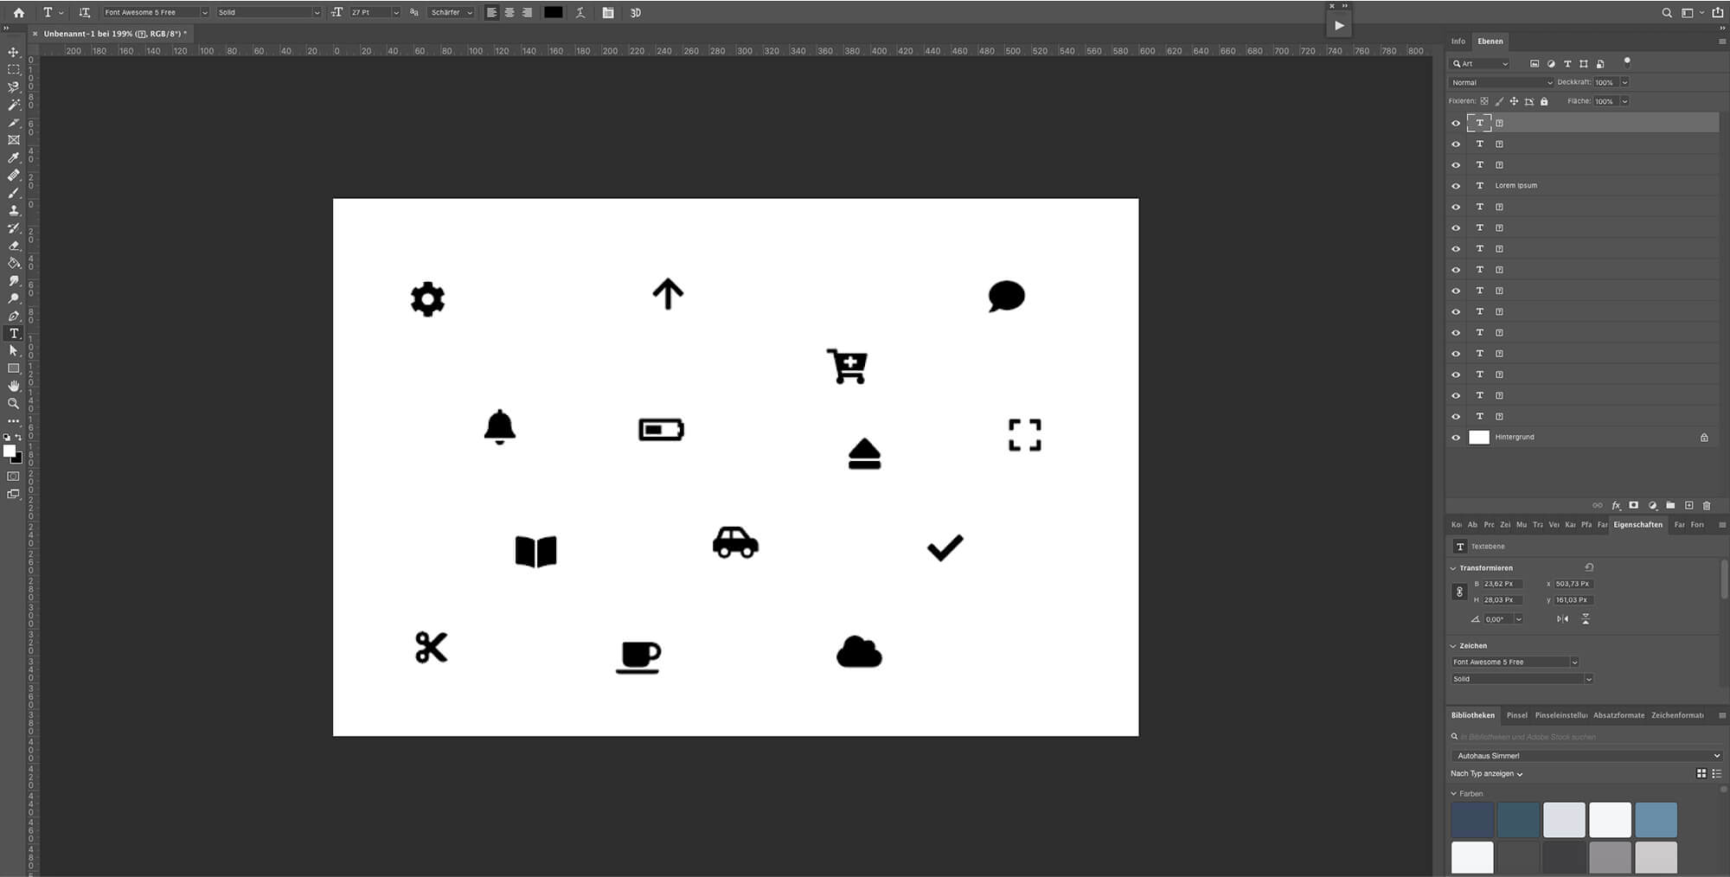1730x877 pixels.
Task: Hide the Hintergrund layer
Action: pos(1456,437)
